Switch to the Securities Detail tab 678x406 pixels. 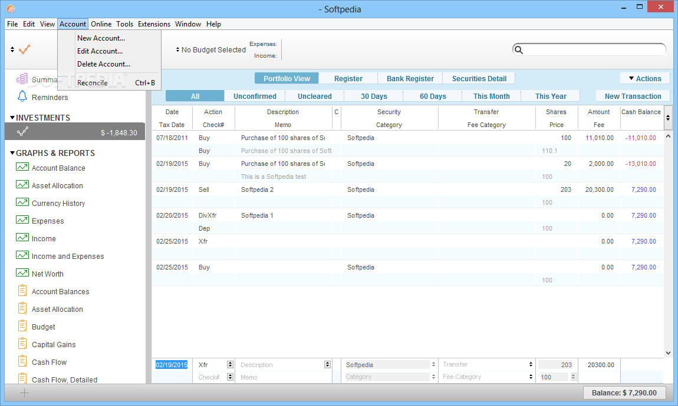479,78
